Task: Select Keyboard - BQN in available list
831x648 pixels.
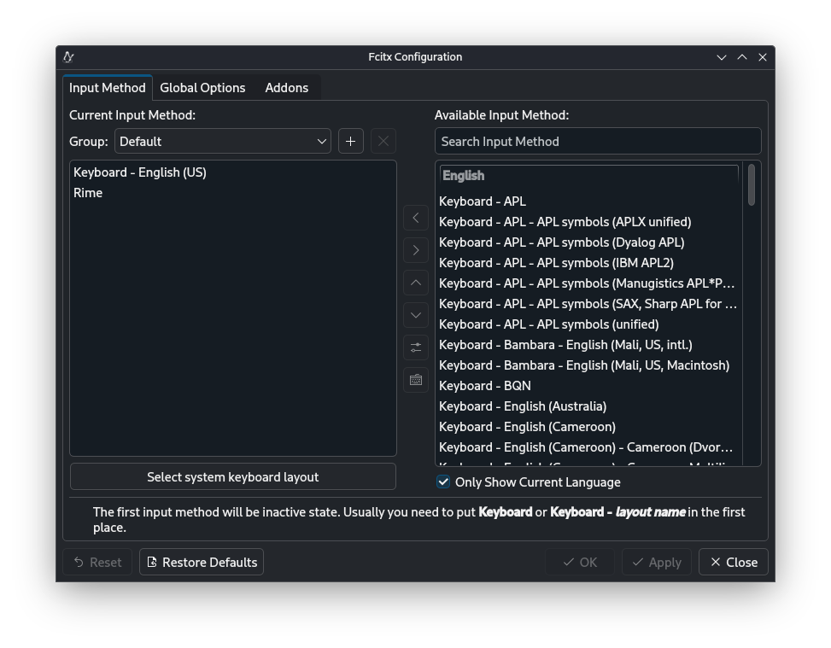Action: [x=484, y=386]
